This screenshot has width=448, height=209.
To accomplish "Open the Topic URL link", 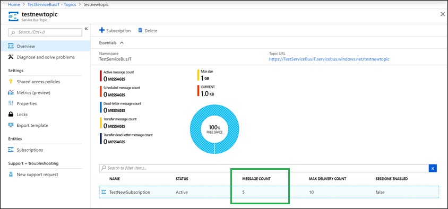I will tap(329, 59).
